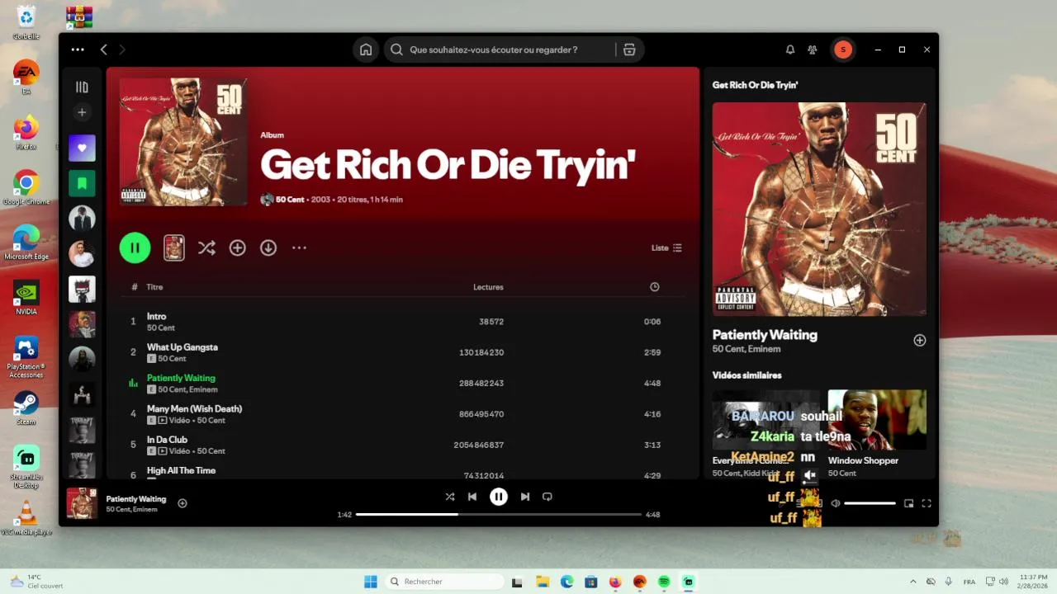Seek within the playback progress bar
This screenshot has height=594, width=1057.
tap(499, 515)
